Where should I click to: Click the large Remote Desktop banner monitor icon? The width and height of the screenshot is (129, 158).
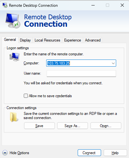coord(13,21)
